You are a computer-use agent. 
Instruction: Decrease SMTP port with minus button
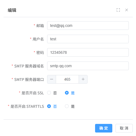tap(51, 79)
